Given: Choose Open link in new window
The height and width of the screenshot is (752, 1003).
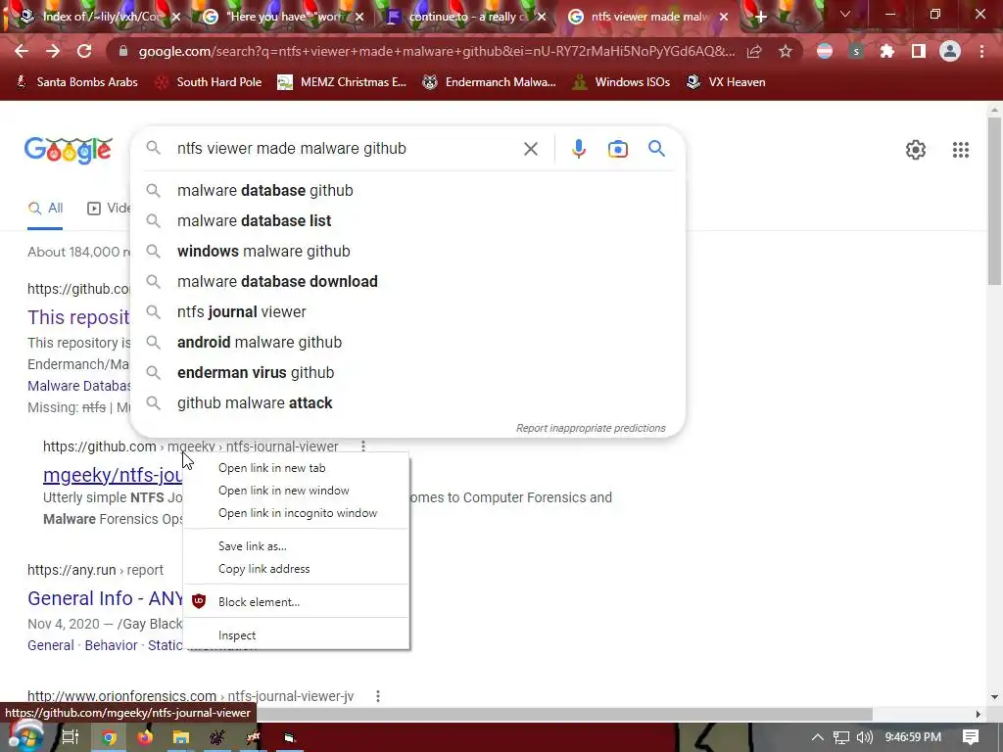Looking at the screenshot, I should (296, 491).
